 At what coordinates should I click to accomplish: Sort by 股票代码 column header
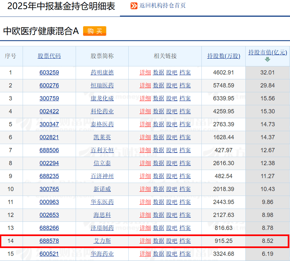point(49,56)
